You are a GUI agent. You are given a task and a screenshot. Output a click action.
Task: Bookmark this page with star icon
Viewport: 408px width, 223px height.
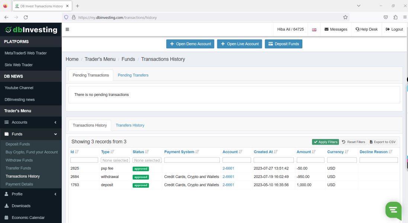(x=345, y=17)
